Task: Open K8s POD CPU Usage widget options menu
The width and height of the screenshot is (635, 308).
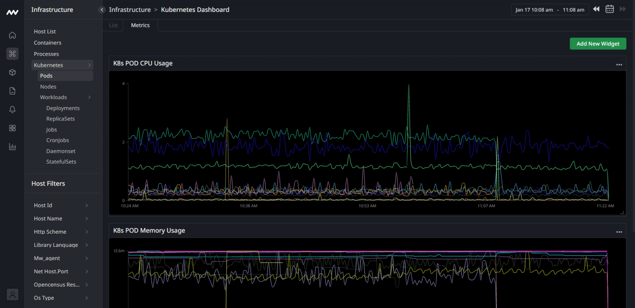Action: coord(619,64)
